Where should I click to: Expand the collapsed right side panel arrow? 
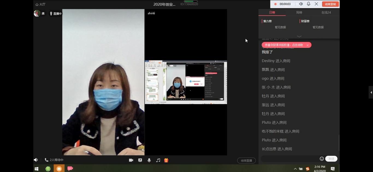click(x=371, y=93)
